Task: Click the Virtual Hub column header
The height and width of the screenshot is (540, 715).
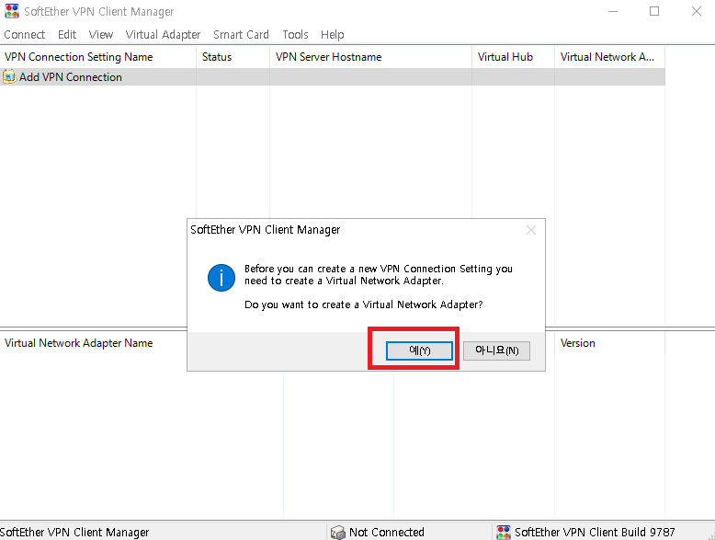Action: [x=514, y=57]
